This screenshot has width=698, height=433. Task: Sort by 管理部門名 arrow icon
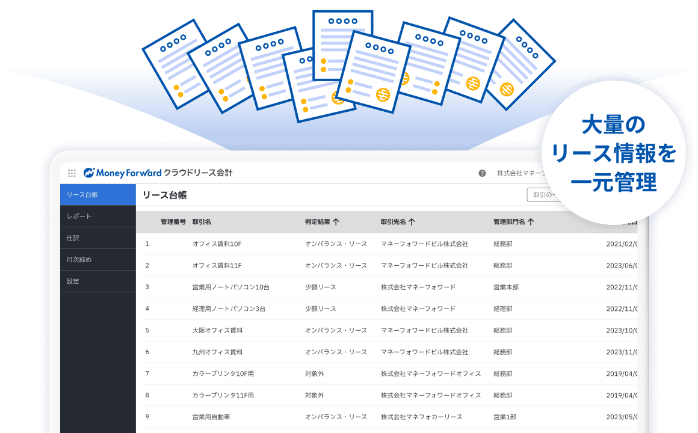[x=531, y=222]
